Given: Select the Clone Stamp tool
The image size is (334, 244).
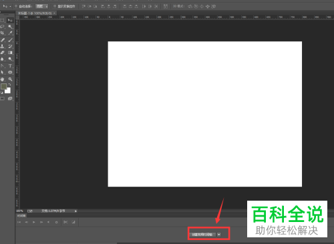Looking at the screenshot, I should pos(3,46).
